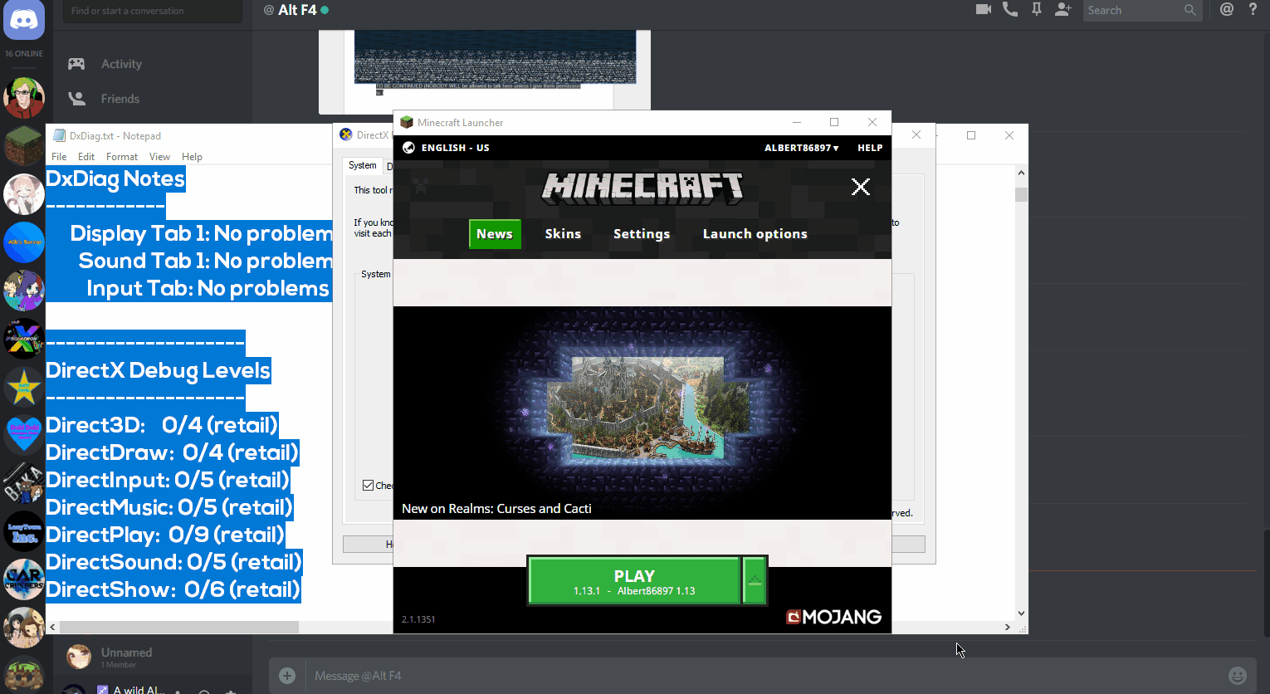Click the globe language icon in Minecraft Launcher
Viewport: 1270px width, 694px height.
(x=408, y=148)
